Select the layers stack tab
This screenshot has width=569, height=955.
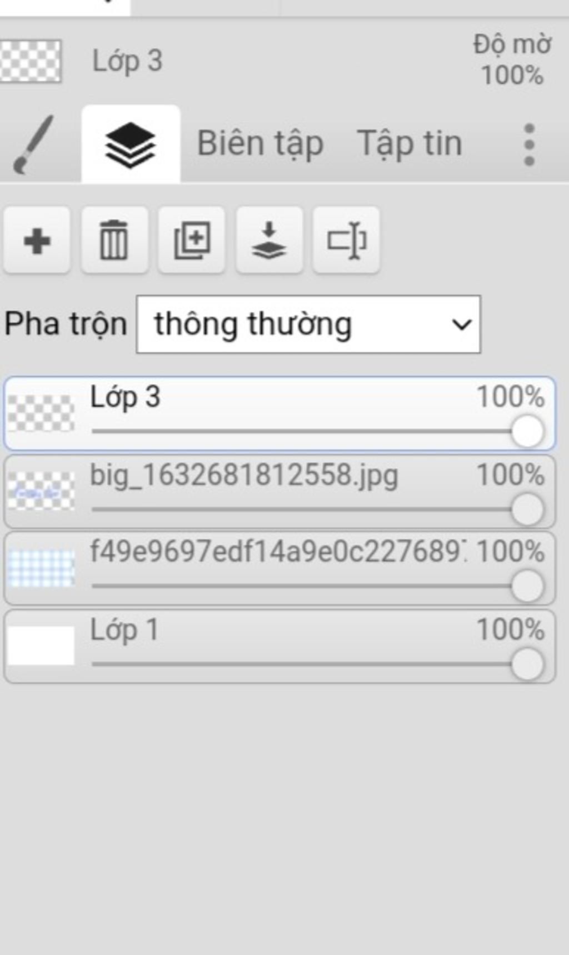tap(131, 144)
